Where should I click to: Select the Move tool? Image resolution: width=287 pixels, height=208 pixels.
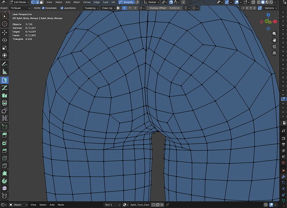[5, 32]
